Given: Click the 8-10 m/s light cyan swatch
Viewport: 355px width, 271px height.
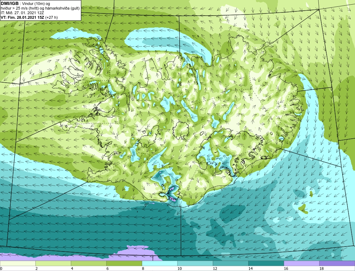Looking at the screenshot, I should 160,264.
